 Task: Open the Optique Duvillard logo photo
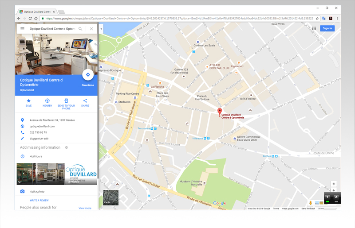pos(81,174)
